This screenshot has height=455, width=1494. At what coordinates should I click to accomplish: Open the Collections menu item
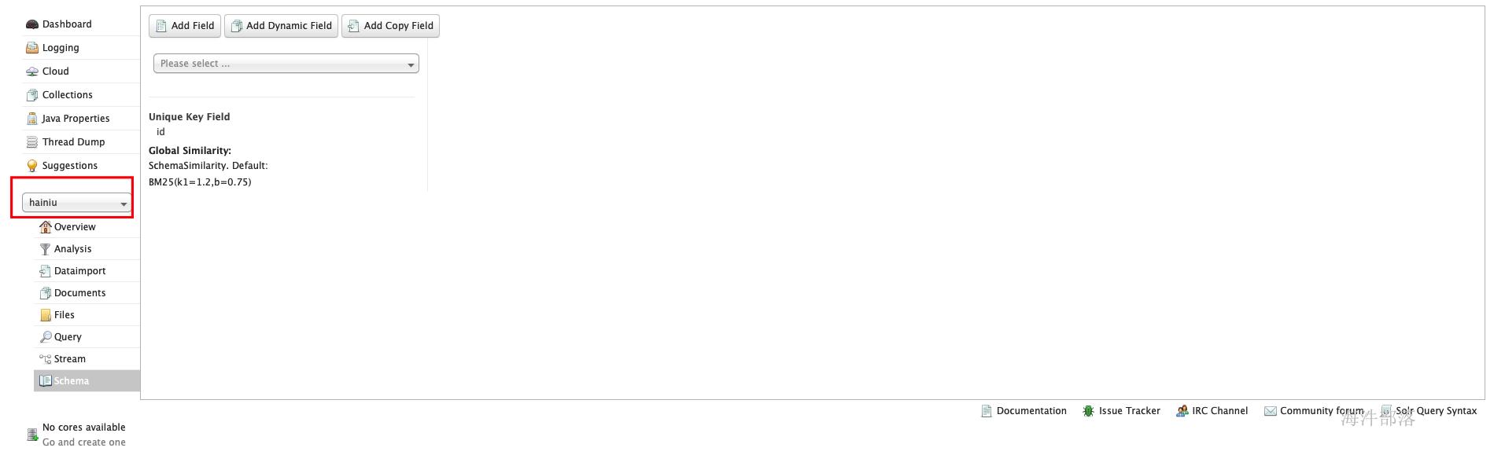[x=67, y=95]
